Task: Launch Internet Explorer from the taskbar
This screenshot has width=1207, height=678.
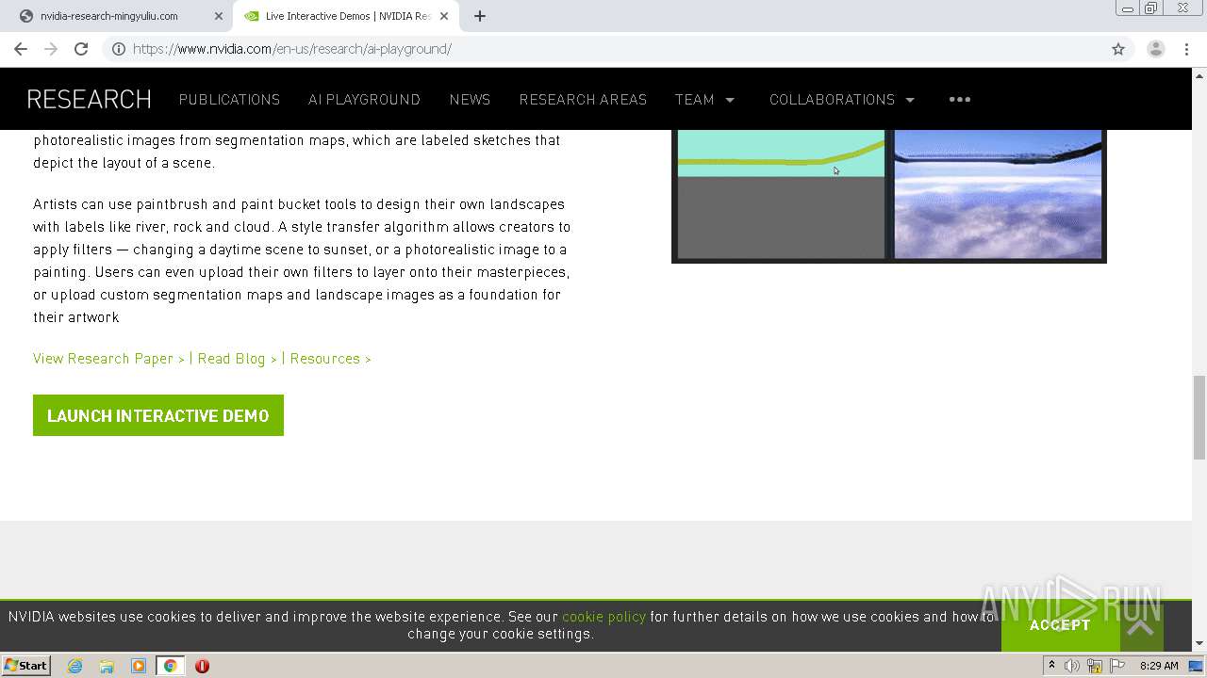Action: tap(75, 666)
